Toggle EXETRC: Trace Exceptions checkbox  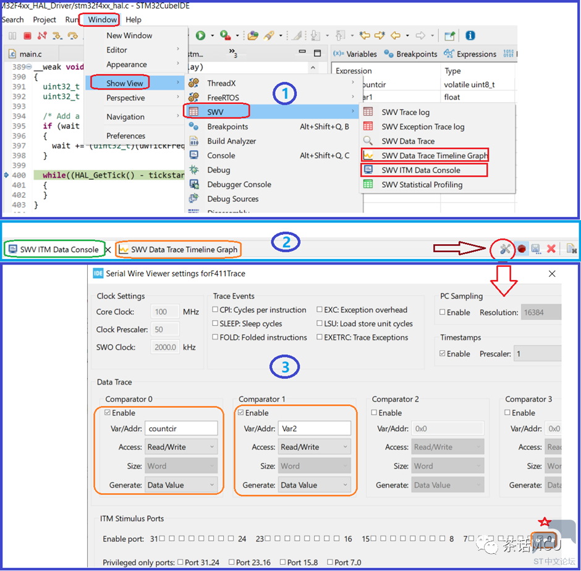[320, 337]
